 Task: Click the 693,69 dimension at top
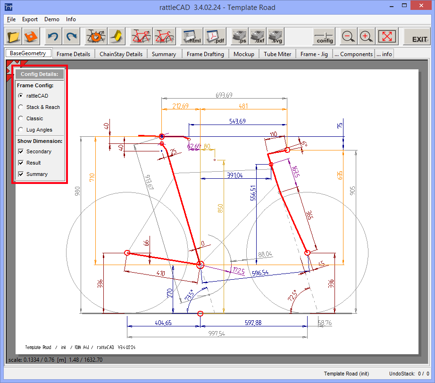(x=224, y=95)
